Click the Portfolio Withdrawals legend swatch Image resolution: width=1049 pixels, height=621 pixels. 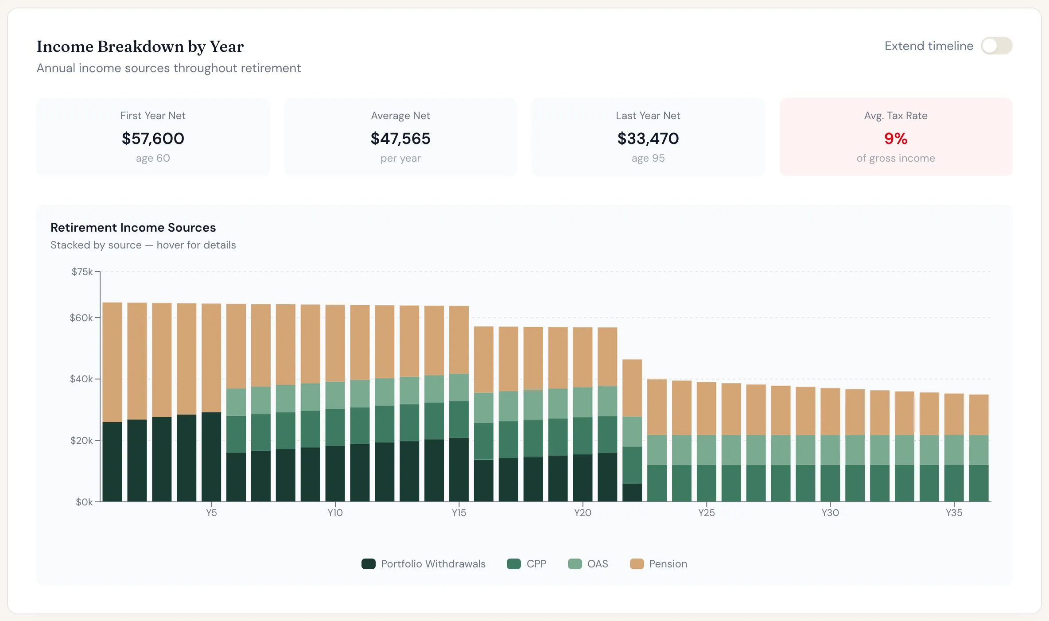coord(369,564)
